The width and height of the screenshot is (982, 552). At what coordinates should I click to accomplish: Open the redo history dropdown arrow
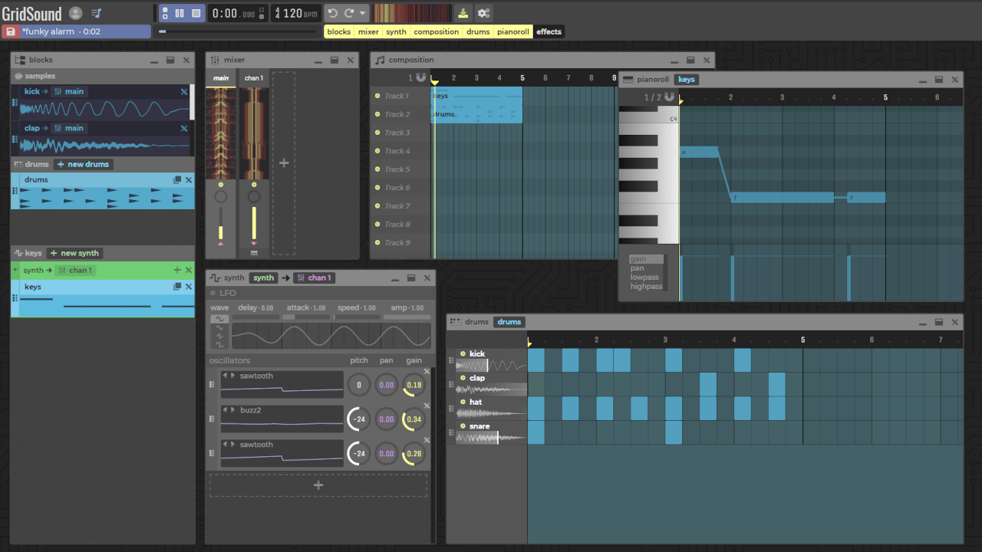[362, 13]
